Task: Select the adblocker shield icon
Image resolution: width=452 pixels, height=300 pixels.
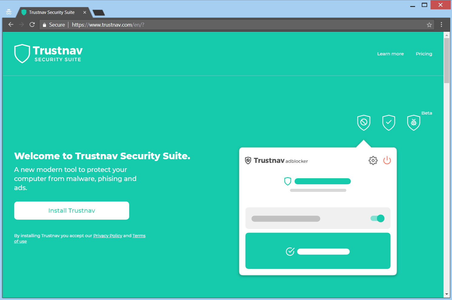Action: (364, 122)
